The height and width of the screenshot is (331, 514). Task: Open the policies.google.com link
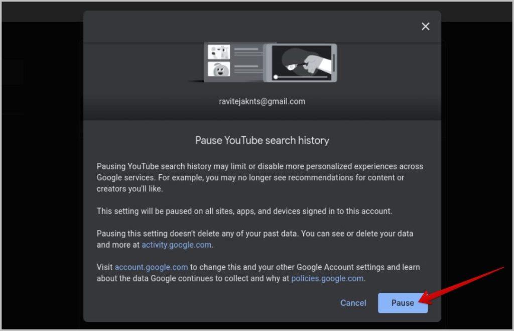pyautogui.click(x=327, y=278)
